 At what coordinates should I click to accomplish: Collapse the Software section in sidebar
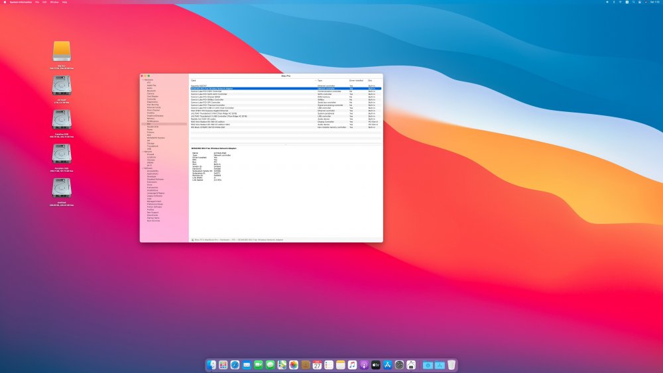pos(143,168)
